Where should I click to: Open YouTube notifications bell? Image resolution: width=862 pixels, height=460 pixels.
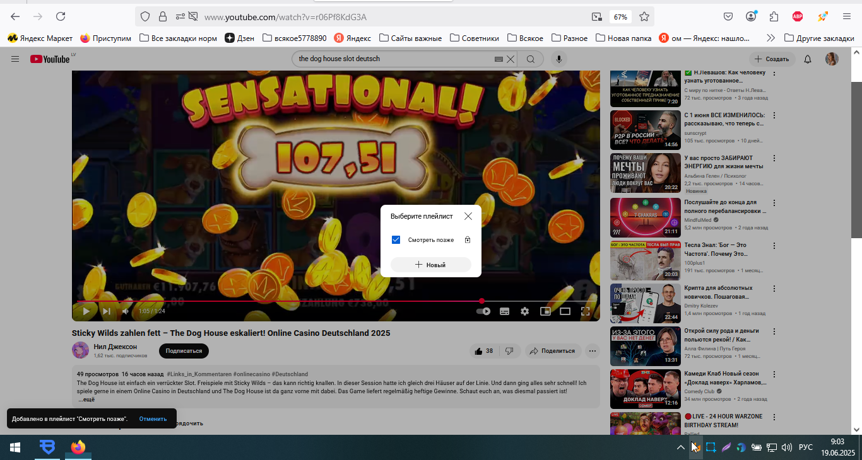pyautogui.click(x=808, y=59)
